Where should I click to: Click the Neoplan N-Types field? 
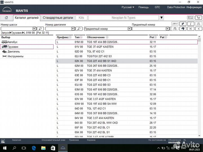[123, 18]
